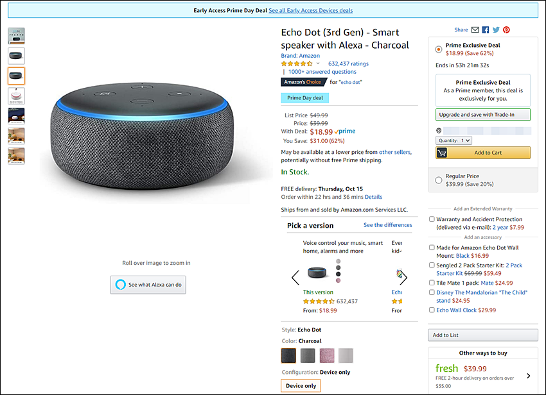Check the Warranty and Accident Protection box

point(432,219)
